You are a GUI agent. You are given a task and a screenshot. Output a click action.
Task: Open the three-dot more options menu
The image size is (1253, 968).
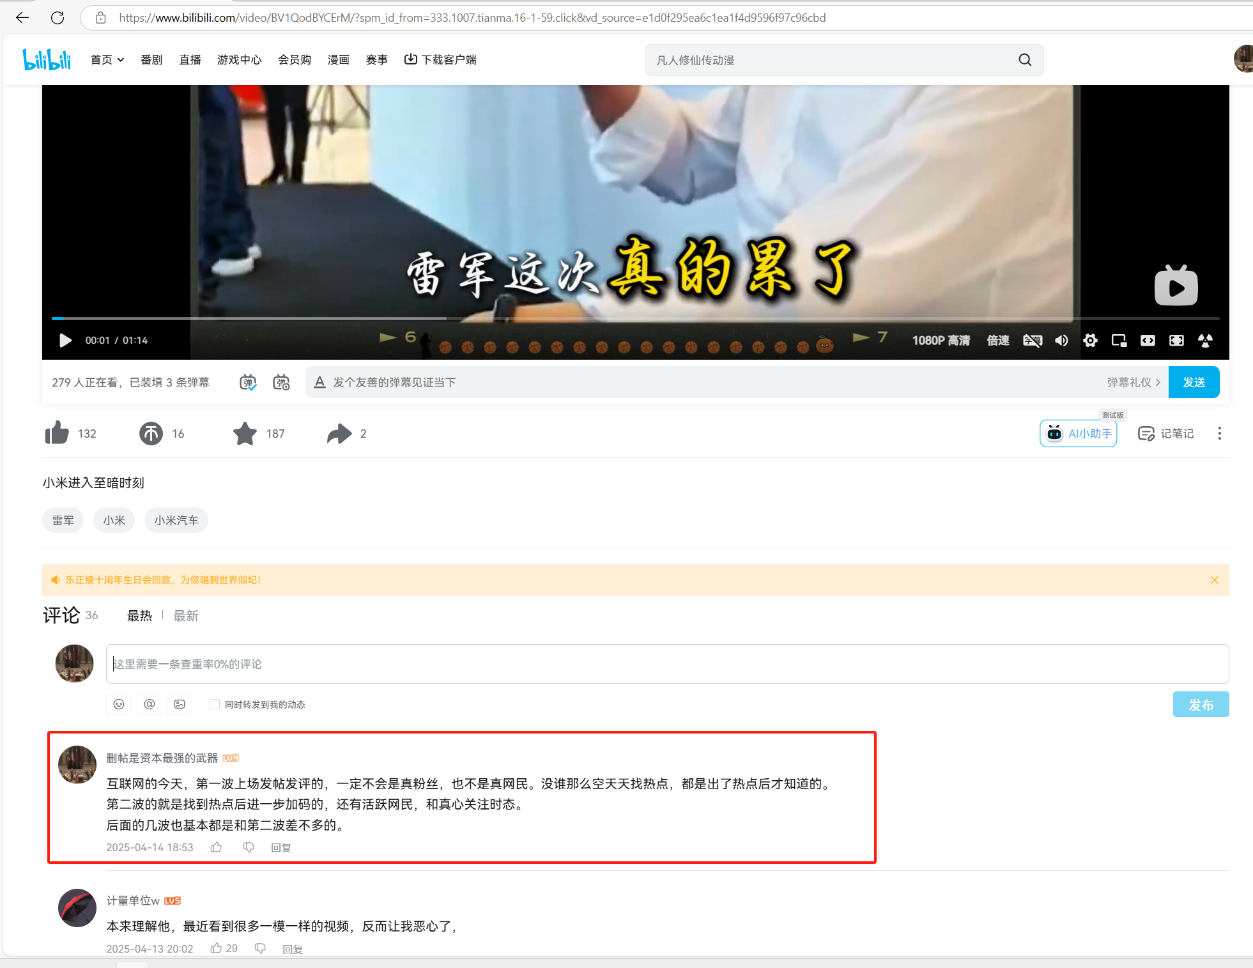pos(1219,433)
